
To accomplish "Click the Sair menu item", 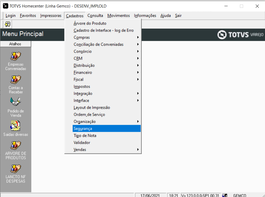I will (178, 16).
